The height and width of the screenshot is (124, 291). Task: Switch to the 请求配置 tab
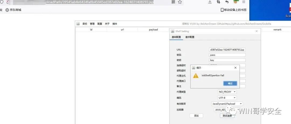(x=190, y=37)
